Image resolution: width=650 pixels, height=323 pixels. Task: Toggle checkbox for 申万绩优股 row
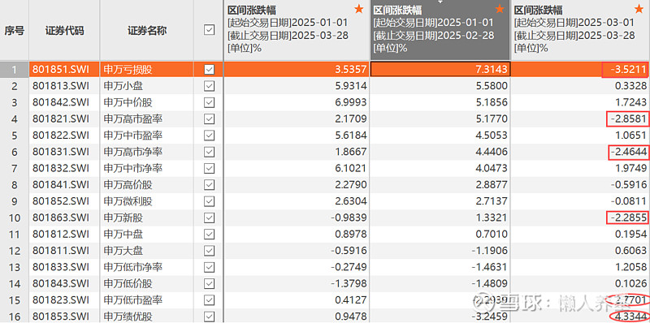pyautogui.click(x=210, y=317)
